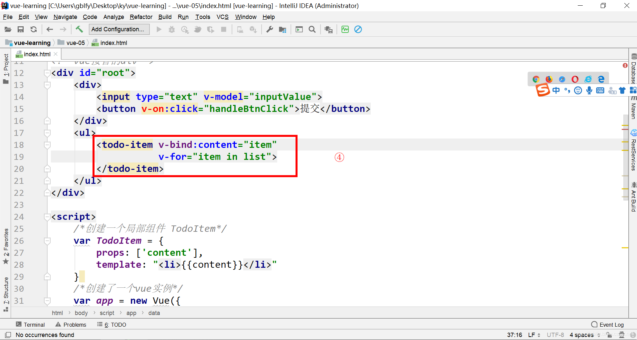
Task: Open the Navigate menu
Action: 65,17
